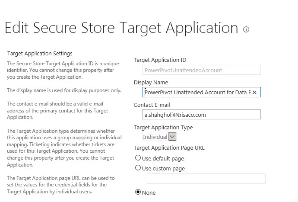Click the Contact E-mail field
The image size is (298, 202).
click(x=201, y=115)
